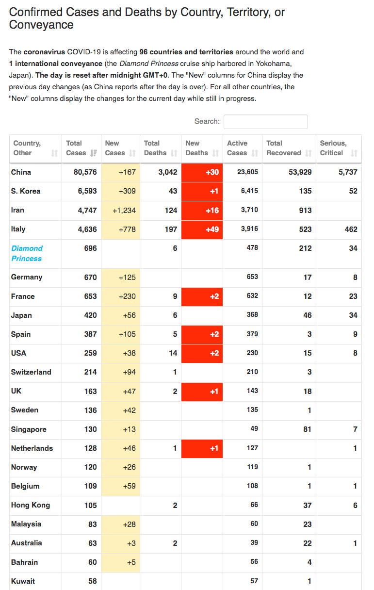Select the Malaysia row name
The image size is (374, 590).
tap(26, 524)
